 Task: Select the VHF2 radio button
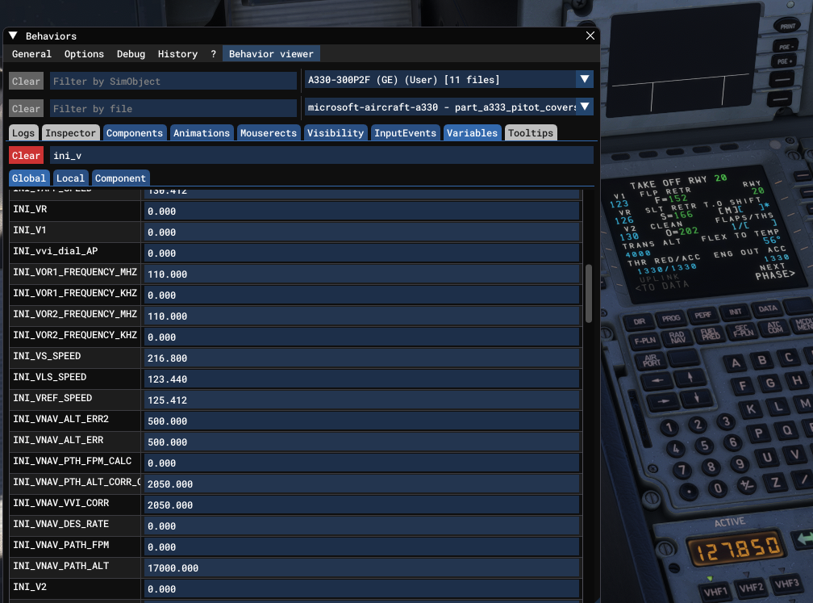(751, 587)
